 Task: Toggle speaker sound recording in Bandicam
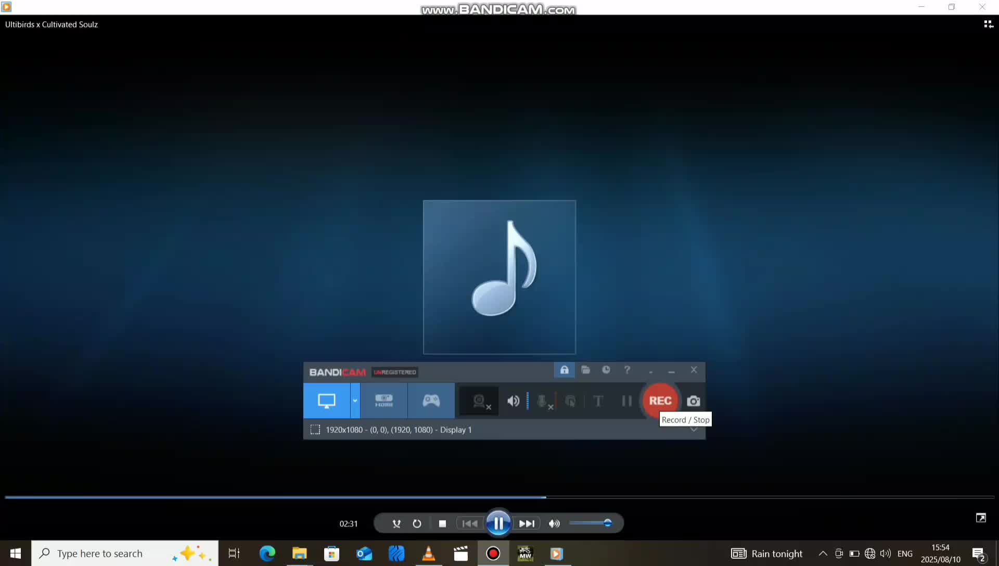tap(513, 401)
